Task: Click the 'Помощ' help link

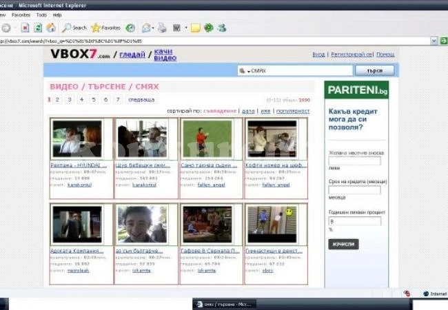Action: point(385,54)
